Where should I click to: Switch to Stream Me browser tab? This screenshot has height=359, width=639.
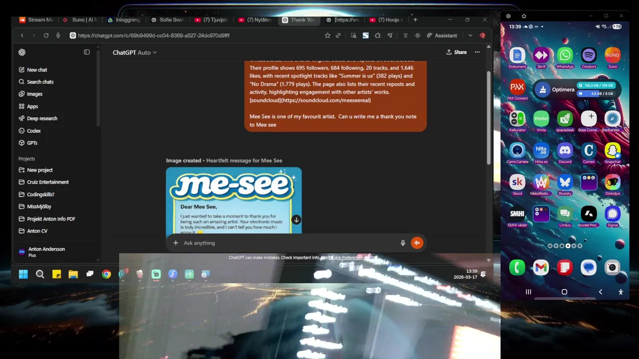pos(36,20)
